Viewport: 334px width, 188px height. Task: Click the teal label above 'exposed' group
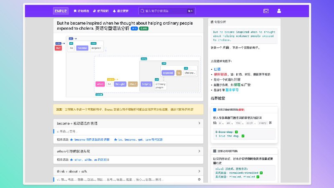[x=164, y=64]
